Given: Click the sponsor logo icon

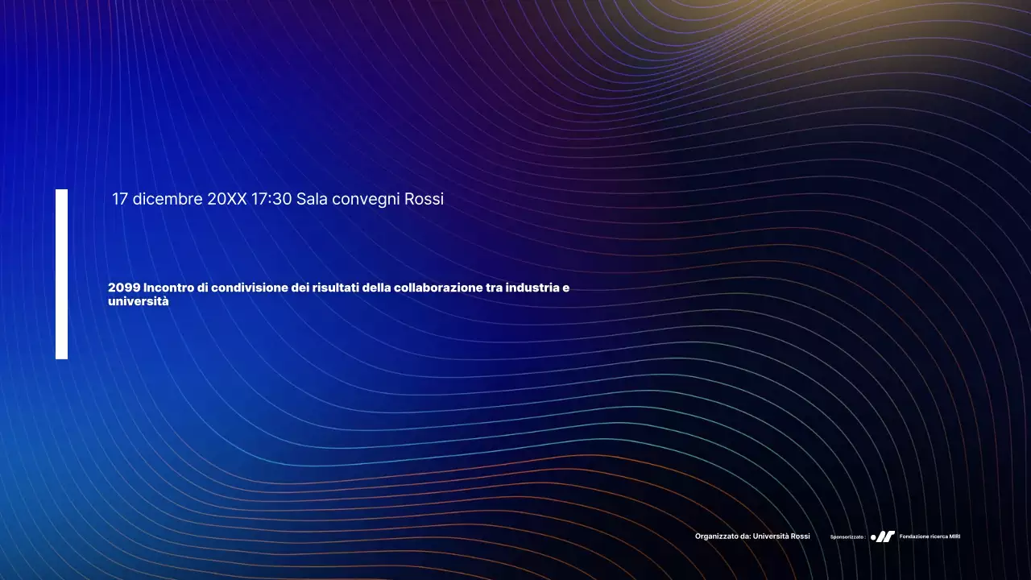Looking at the screenshot, I should click(x=883, y=536).
